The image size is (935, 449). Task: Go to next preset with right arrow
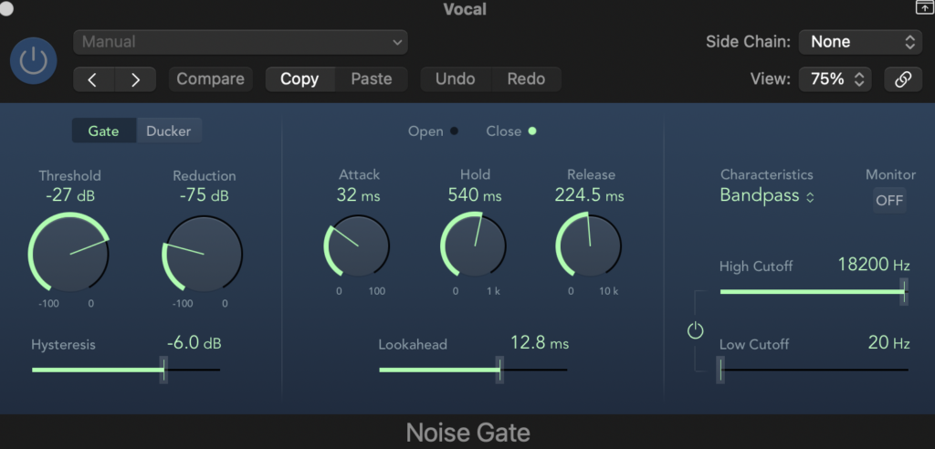click(135, 79)
